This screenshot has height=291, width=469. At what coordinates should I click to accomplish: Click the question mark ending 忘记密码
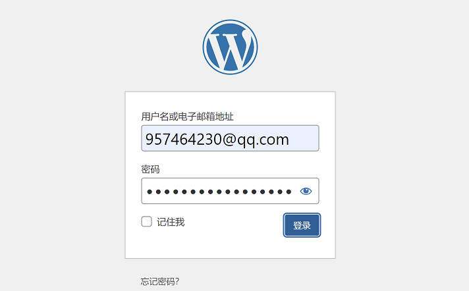pos(177,281)
